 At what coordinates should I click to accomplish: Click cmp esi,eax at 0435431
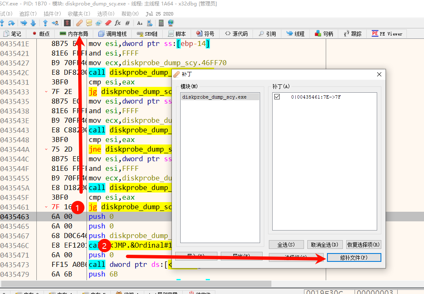tap(112, 82)
